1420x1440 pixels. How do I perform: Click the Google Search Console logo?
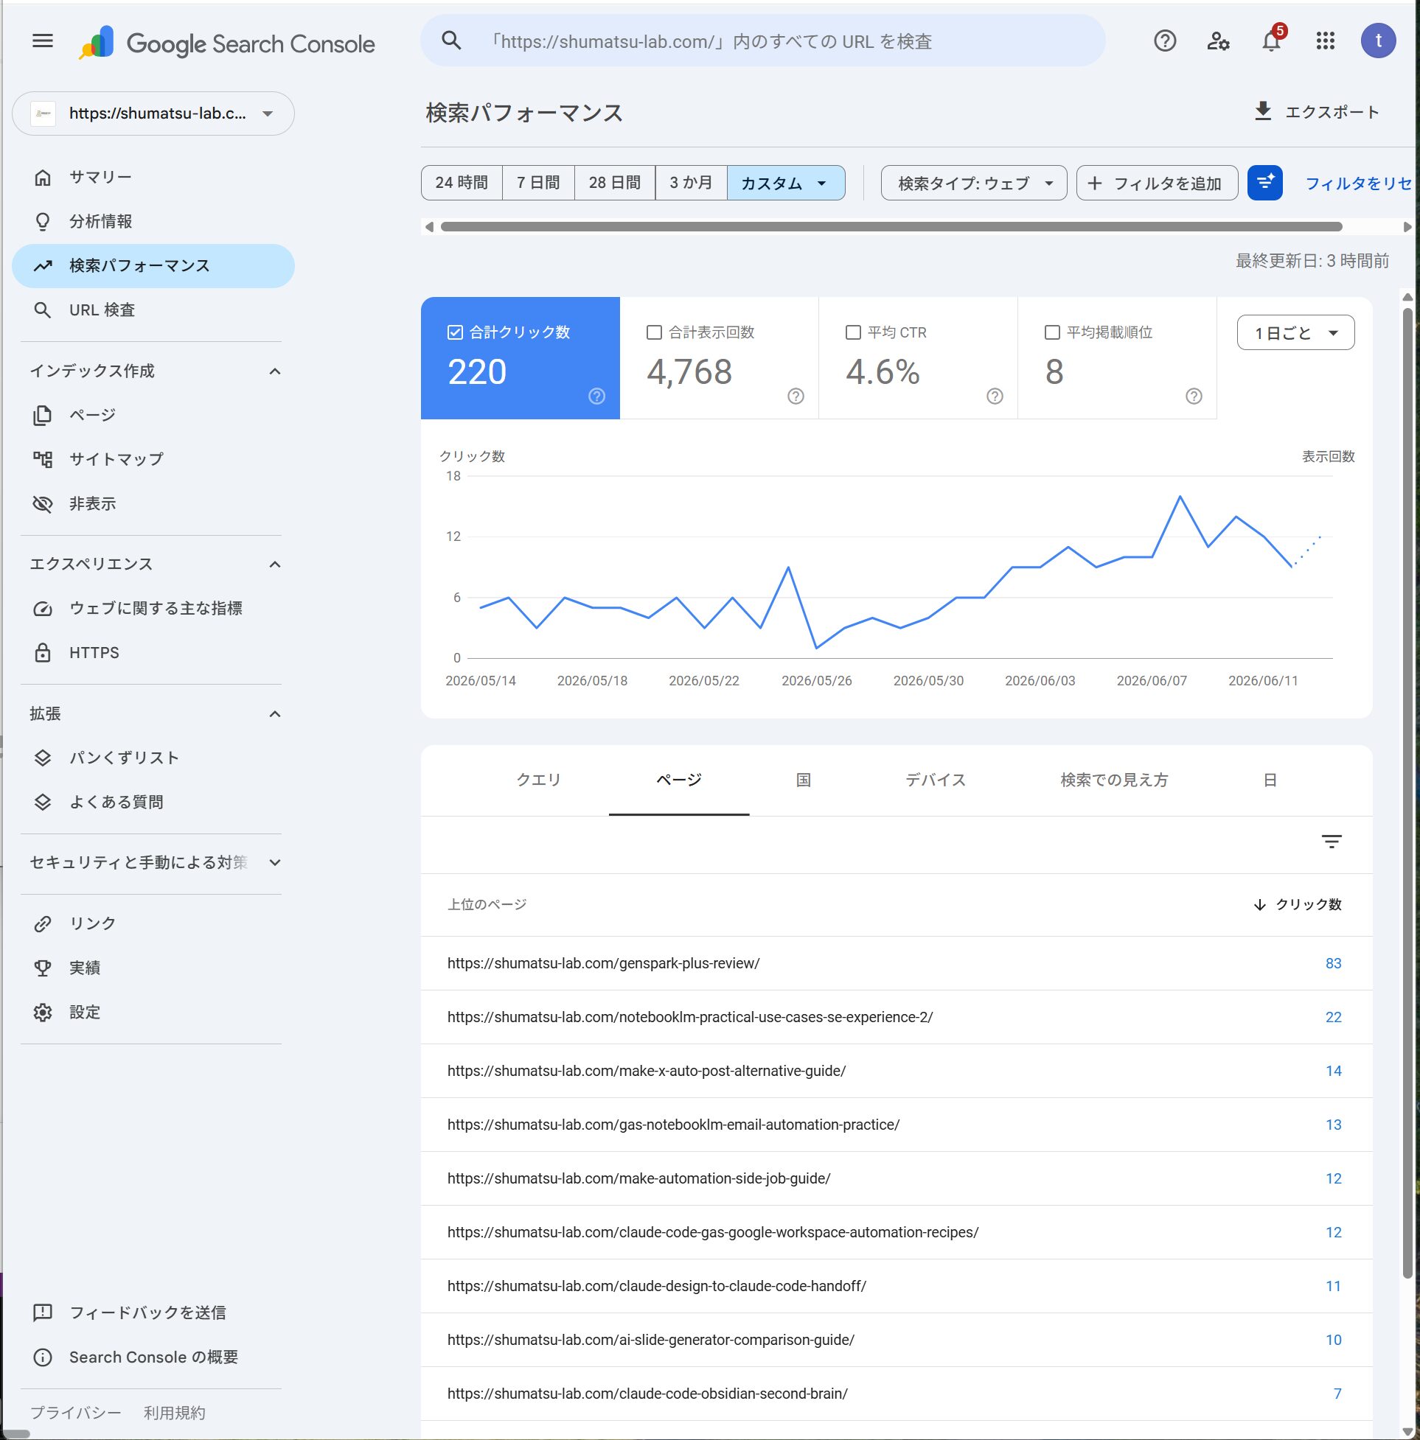coord(227,43)
